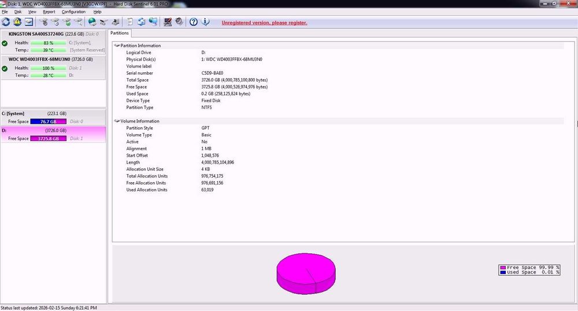Click the Total Space value 3726.0 GB
Image resolution: width=578 pixels, height=311 pixels.
click(x=235, y=80)
